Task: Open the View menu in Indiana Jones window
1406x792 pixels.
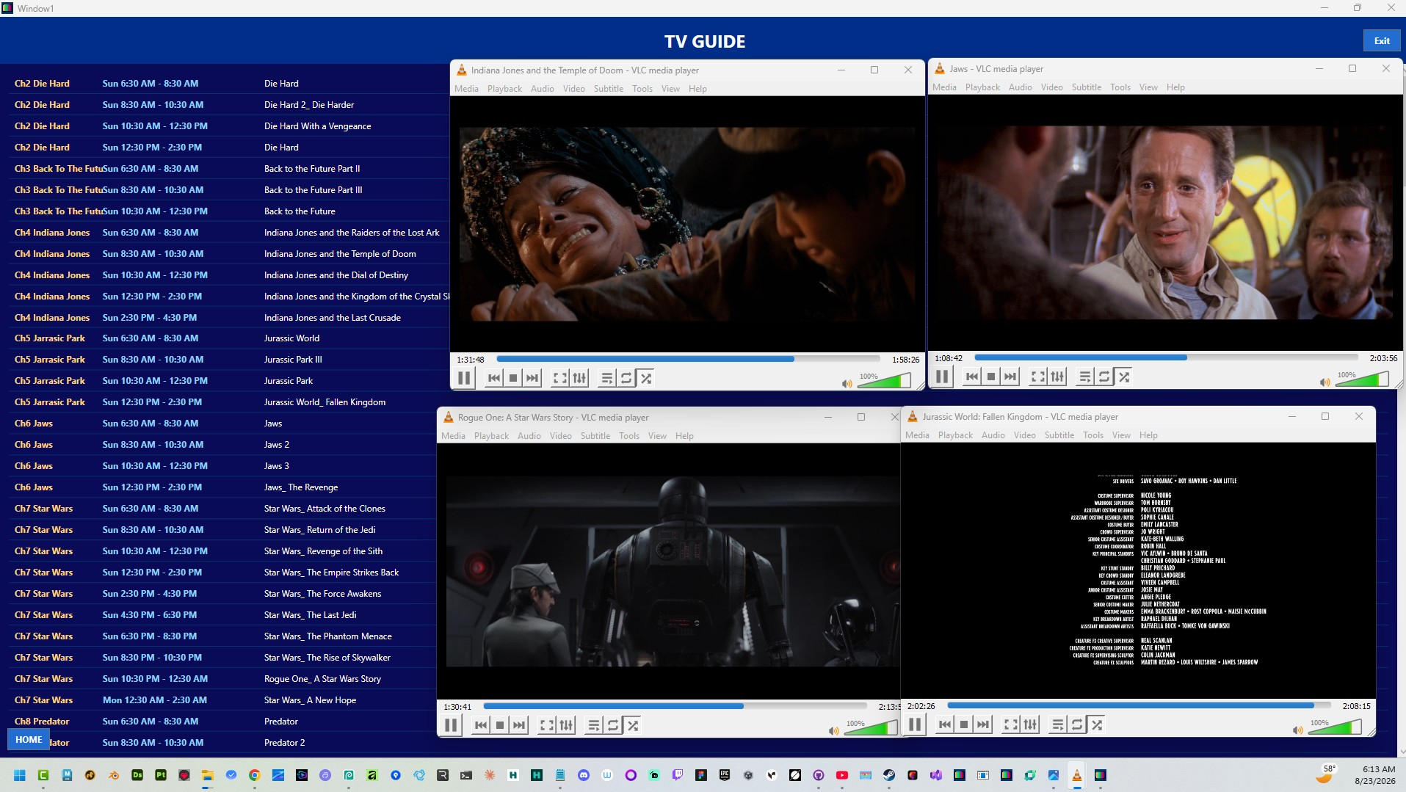Action: [670, 89]
